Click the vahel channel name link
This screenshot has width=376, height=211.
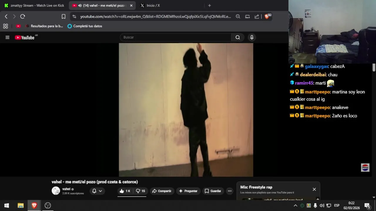point(66,189)
